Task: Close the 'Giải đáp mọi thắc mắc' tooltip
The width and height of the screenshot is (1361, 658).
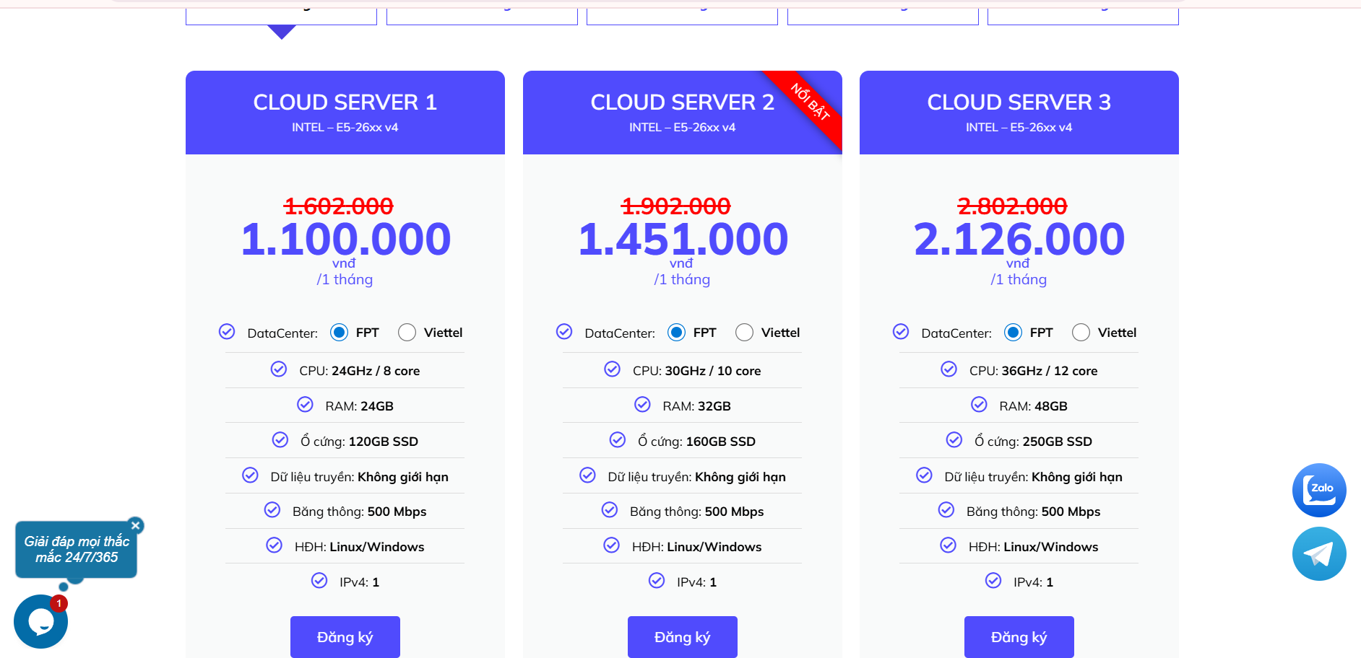Action: pyautogui.click(x=135, y=525)
